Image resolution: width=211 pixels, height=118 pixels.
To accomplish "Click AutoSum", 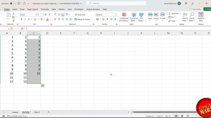I will coord(174,13).
